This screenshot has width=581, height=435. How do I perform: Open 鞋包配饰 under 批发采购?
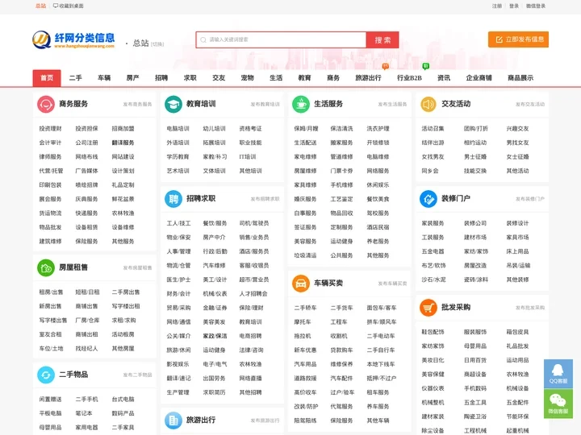433,332
